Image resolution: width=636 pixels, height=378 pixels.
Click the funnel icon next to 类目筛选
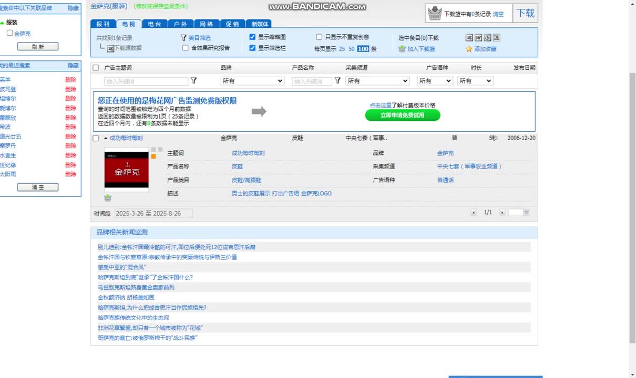183,38
